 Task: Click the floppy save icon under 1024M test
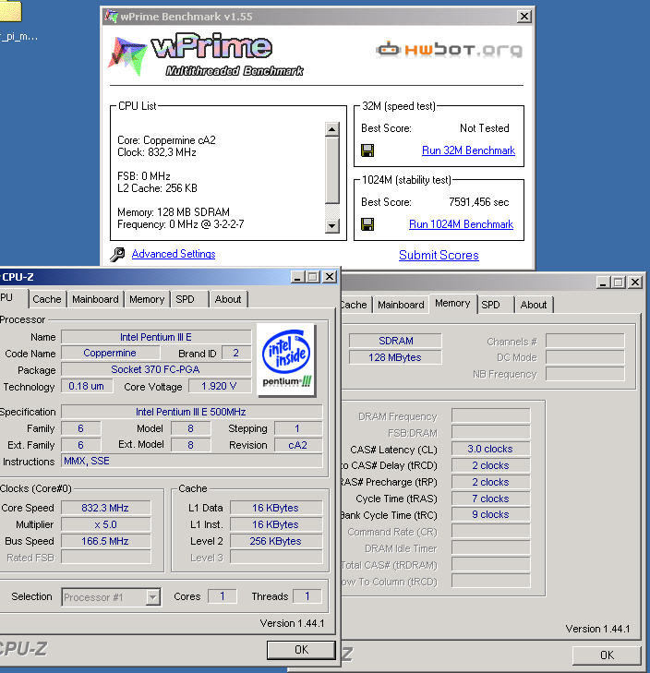(x=367, y=224)
